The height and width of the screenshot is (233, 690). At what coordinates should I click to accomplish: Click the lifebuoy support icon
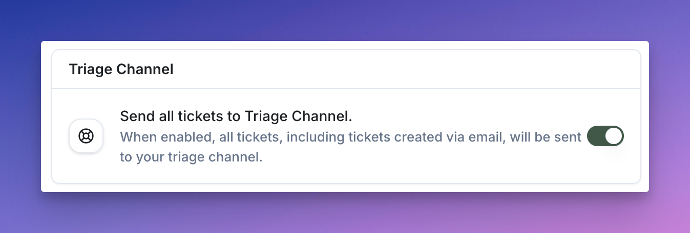(x=86, y=136)
